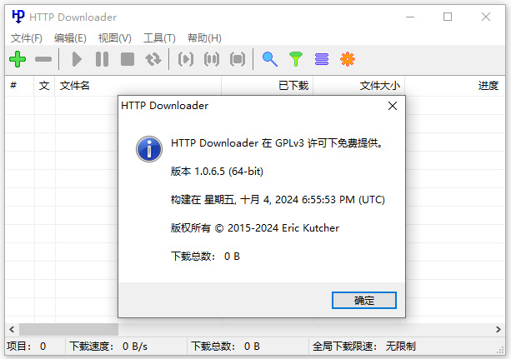Open the 文件(F) menu
This screenshot has height=359, width=511.
(27, 38)
